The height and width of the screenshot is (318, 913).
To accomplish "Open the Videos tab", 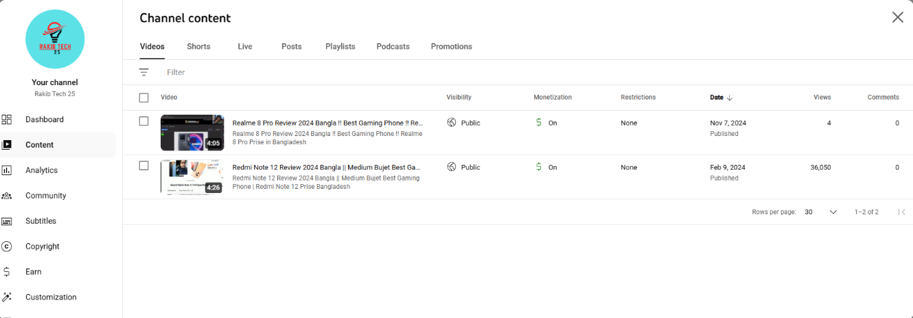I will point(152,47).
